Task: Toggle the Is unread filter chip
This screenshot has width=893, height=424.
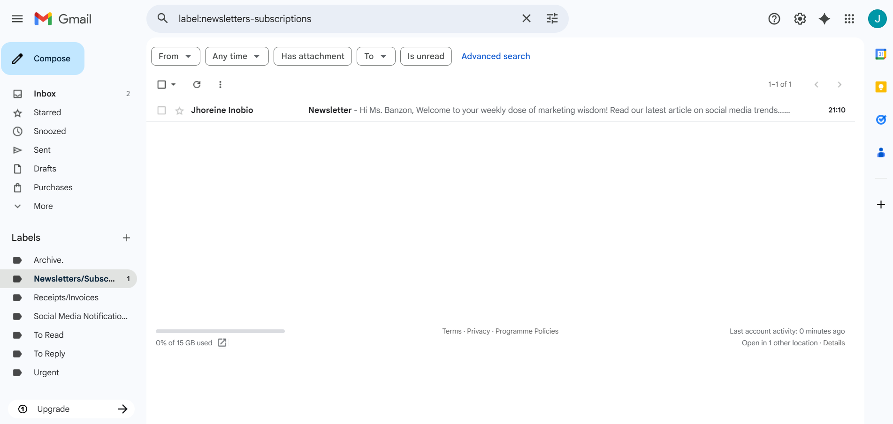Action: 425,56
